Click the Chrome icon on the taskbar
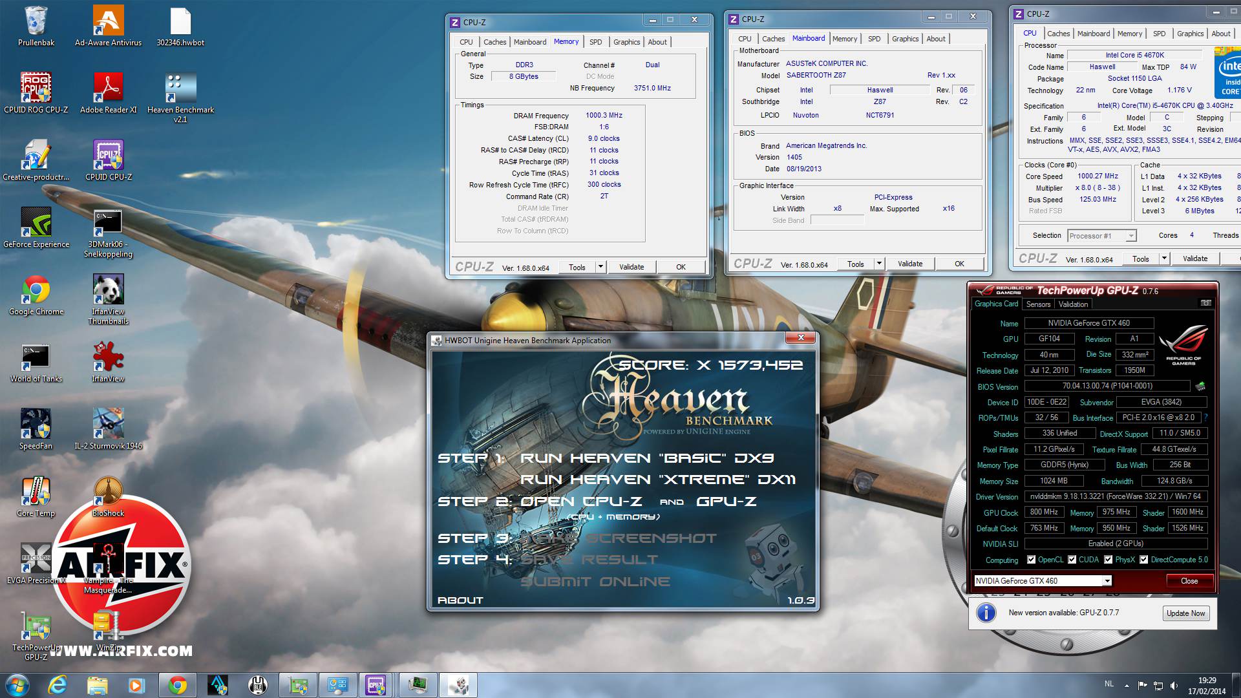 [x=178, y=685]
